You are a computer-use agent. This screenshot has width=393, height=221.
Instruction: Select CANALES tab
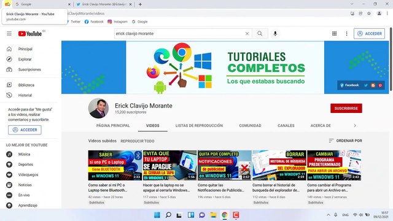tap(286, 125)
